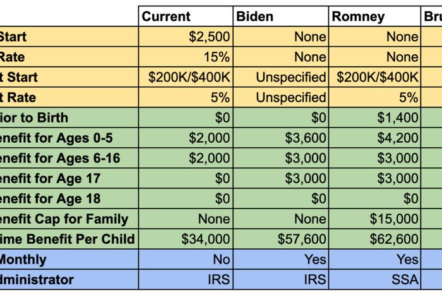Click the Unspecified cell in the Start row
Image resolution: width=442 pixels, height=295 pixels.
click(x=280, y=77)
